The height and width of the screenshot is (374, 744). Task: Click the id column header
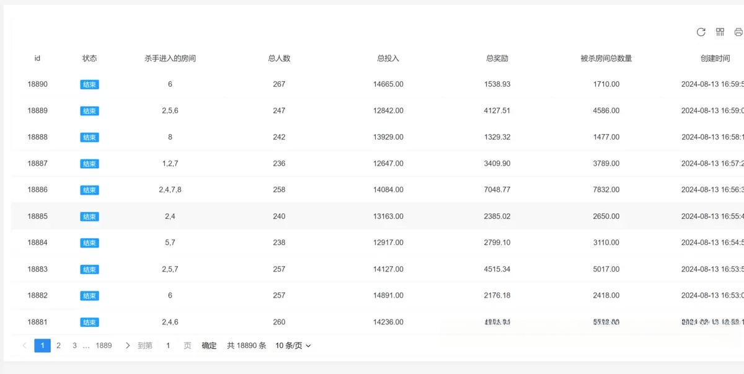point(37,58)
